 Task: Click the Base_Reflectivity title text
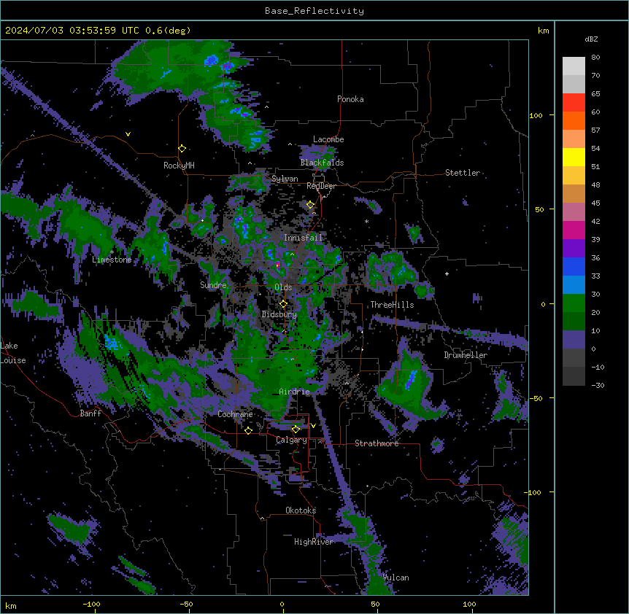tap(314, 11)
